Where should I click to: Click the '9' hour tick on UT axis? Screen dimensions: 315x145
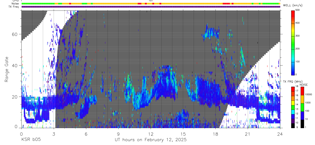point(119,134)
